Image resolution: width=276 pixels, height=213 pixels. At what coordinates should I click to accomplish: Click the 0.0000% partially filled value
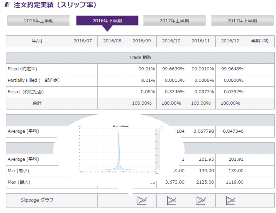coord(234,80)
